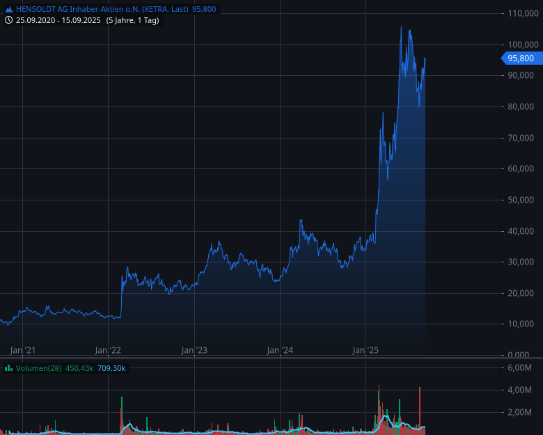Click the clock icon beside the date range
The height and width of the screenshot is (435, 543).
click(x=9, y=20)
